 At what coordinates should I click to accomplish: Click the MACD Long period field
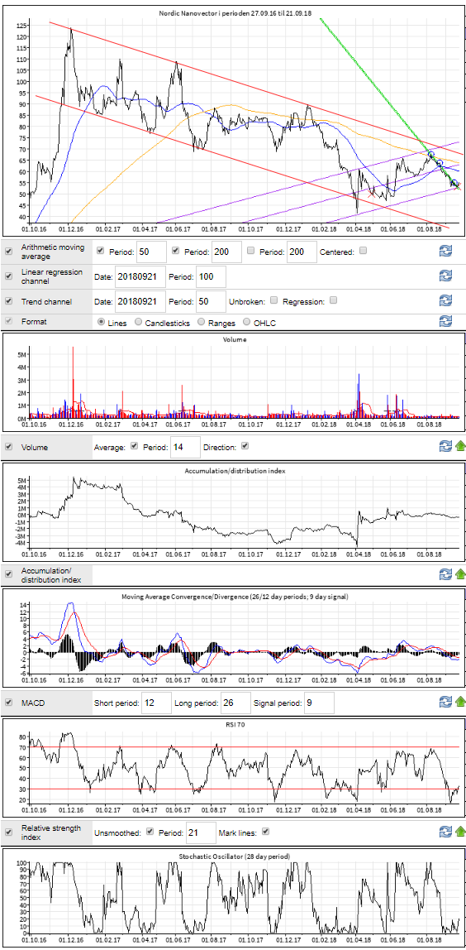click(x=235, y=703)
